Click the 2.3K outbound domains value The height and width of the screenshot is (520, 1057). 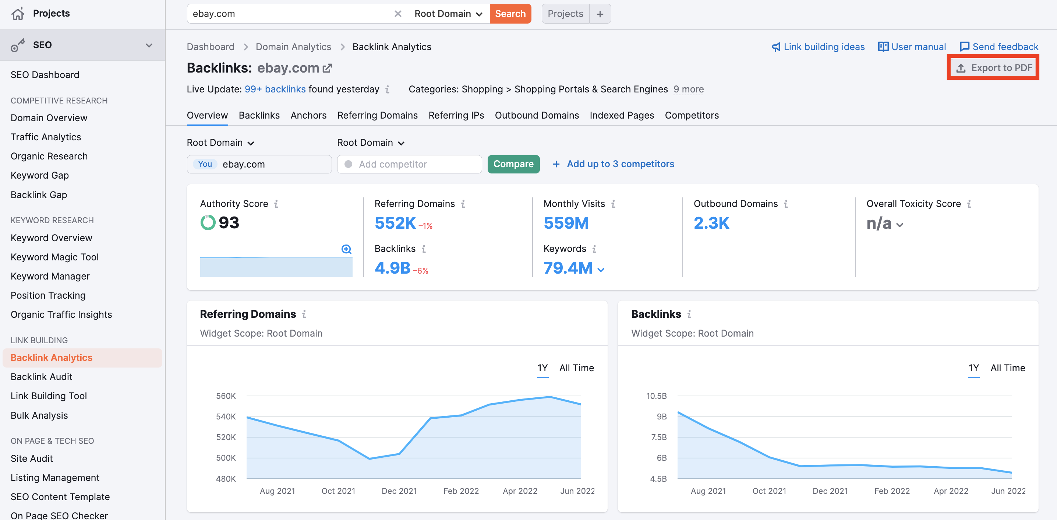point(711,224)
